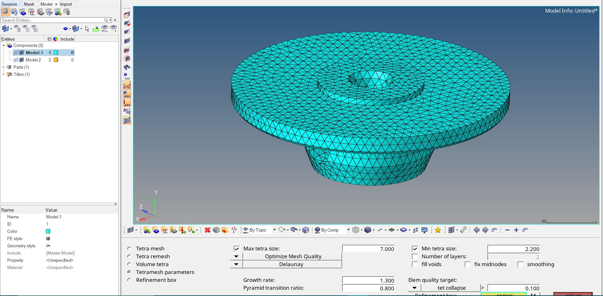Click the yellow star favorites icon
603x296 pixels.
pyautogui.click(x=438, y=230)
